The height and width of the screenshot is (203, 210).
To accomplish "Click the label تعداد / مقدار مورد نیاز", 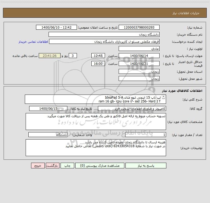I will (x=187, y=135).
